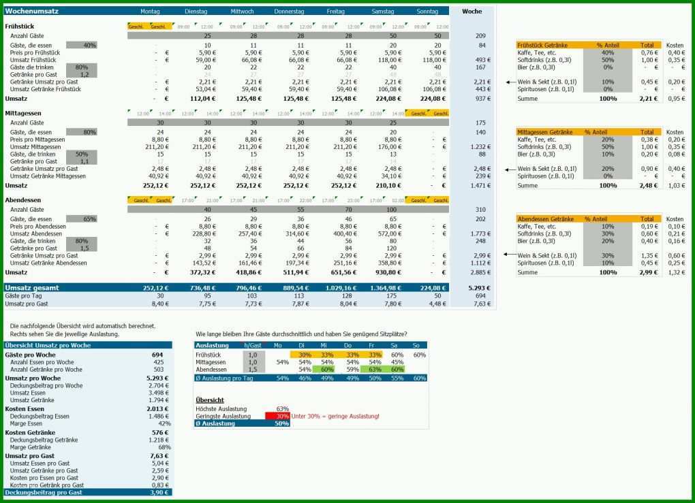Image resolution: width=695 pixels, height=503 pixels.
Task: Select Deckungsbeitrag pro Woche value 2.704 €
Action: pos(159,385)
